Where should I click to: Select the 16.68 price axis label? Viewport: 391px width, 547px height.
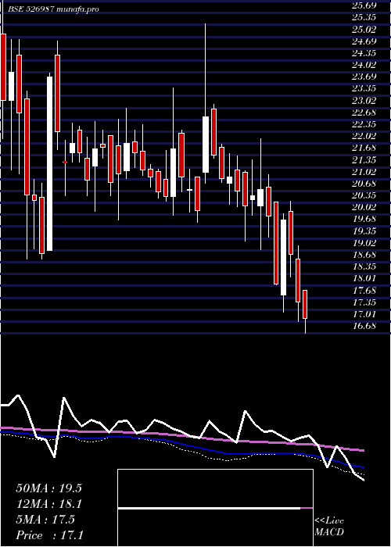(364, 326)
